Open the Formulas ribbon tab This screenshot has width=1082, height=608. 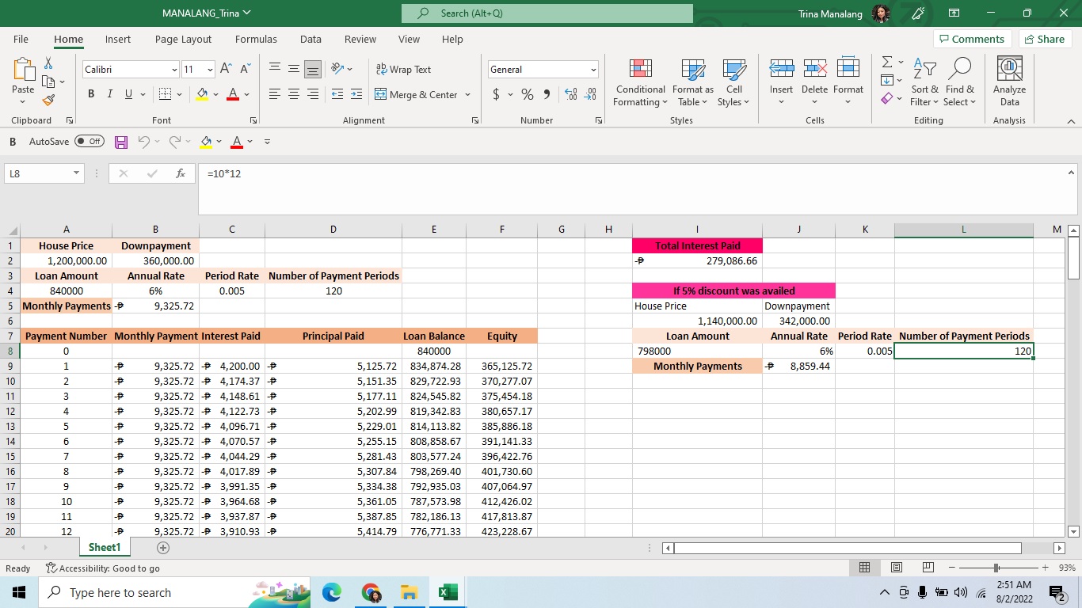click(x=256, y=39)
